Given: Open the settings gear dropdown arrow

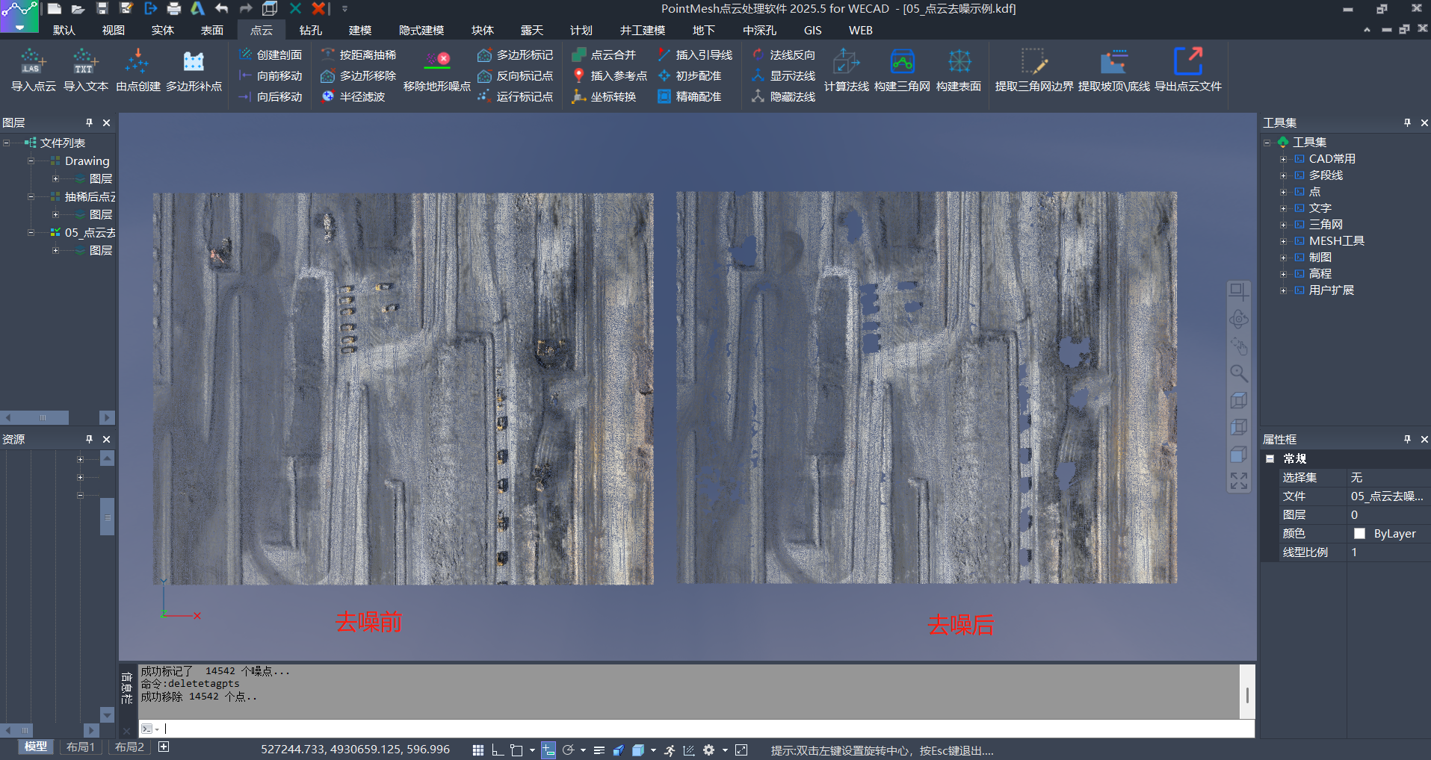Looking at the screenshot, I should [724, 750].
